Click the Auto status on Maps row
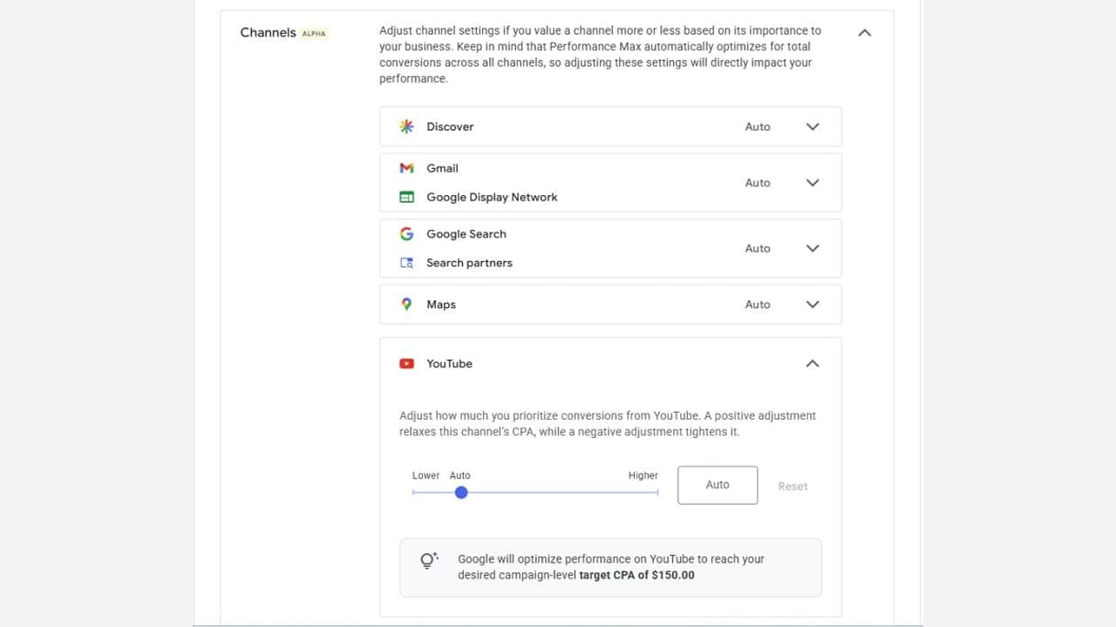The width and height of the screenshot is (1116, 627). tap(758, 304)
